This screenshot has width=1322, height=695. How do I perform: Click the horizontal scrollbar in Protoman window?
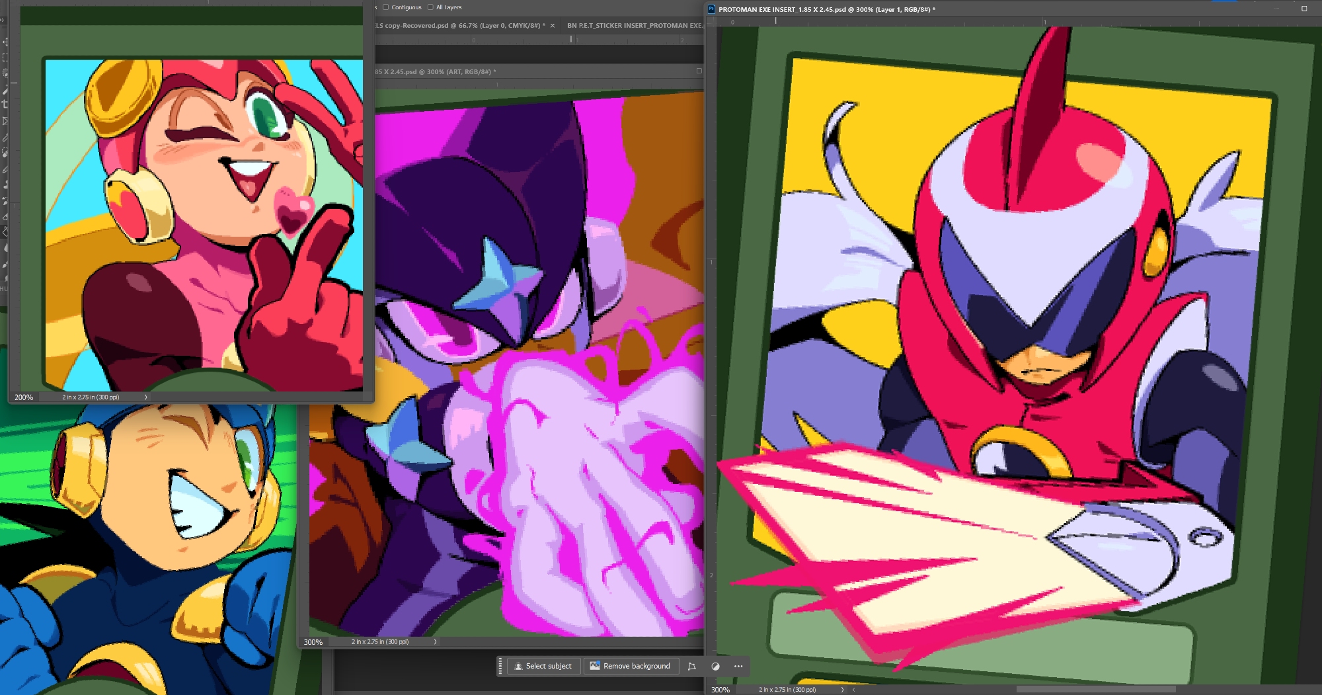pyautogui.click(x=1095, y=690)
